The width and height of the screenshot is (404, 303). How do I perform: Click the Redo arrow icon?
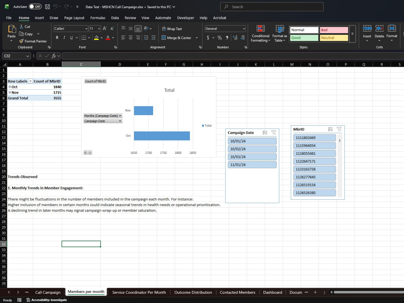coord(67,7)
